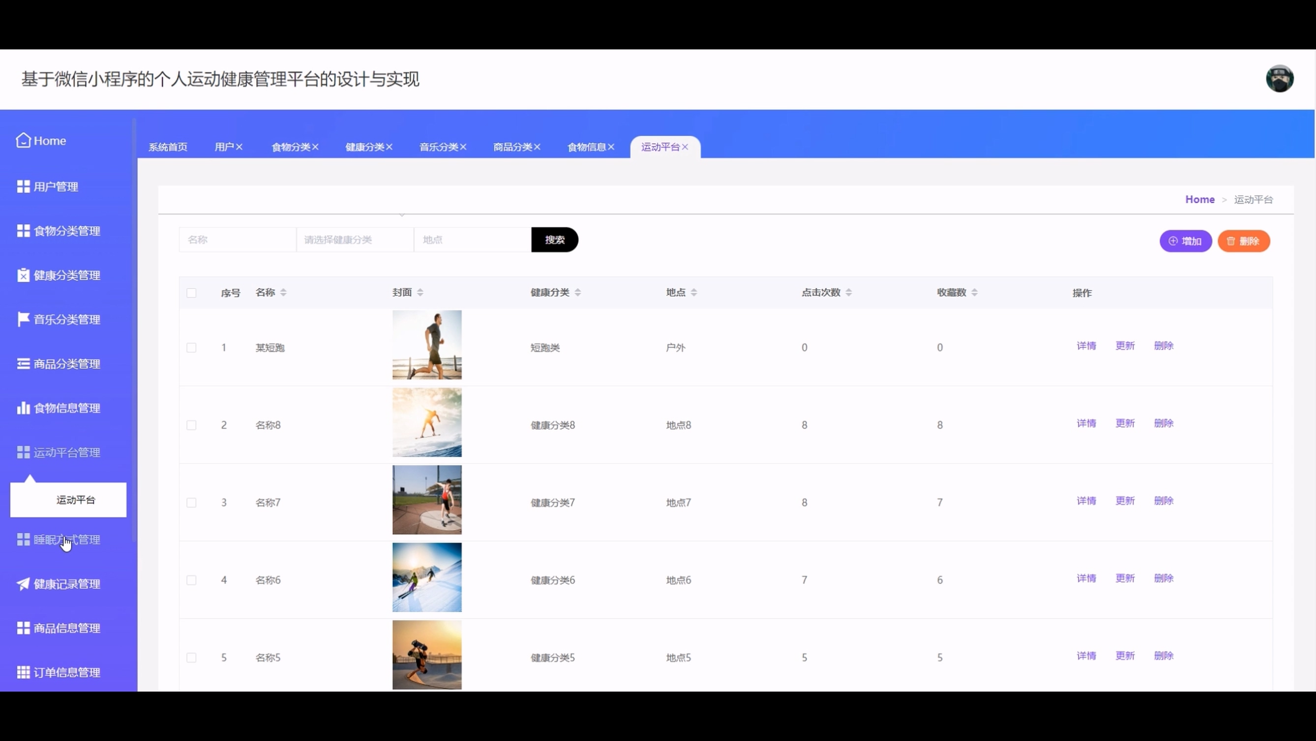Image resolution: width=1316 pixels, height=741 pixels.
Task: Click the 音乐分类管理 flag icon
Action: [x=23, y=319]
